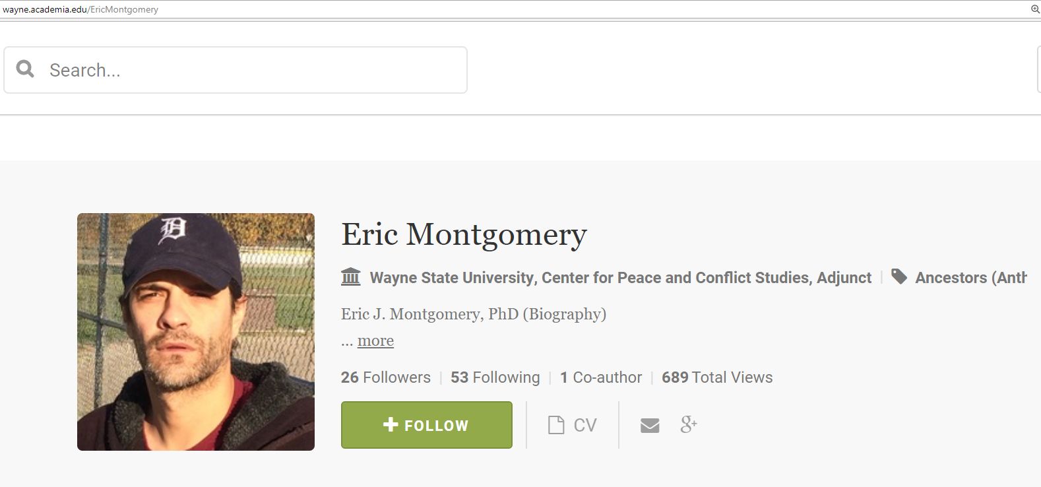Click Eric Montgomery's profile photo
The width and height of the screenshot is (1041, 487).
click(x=196, y=331)
